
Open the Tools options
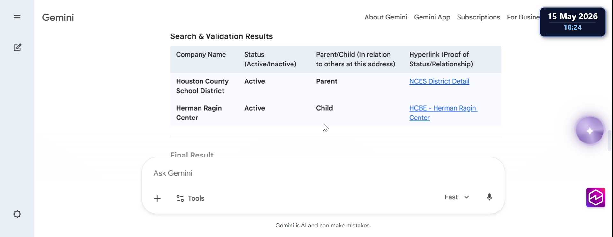pyautogui.click(x=190, y=198)
